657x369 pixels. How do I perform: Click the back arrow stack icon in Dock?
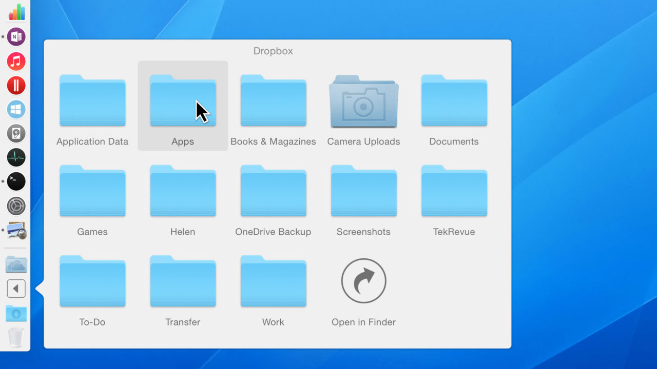pos(16,289)
